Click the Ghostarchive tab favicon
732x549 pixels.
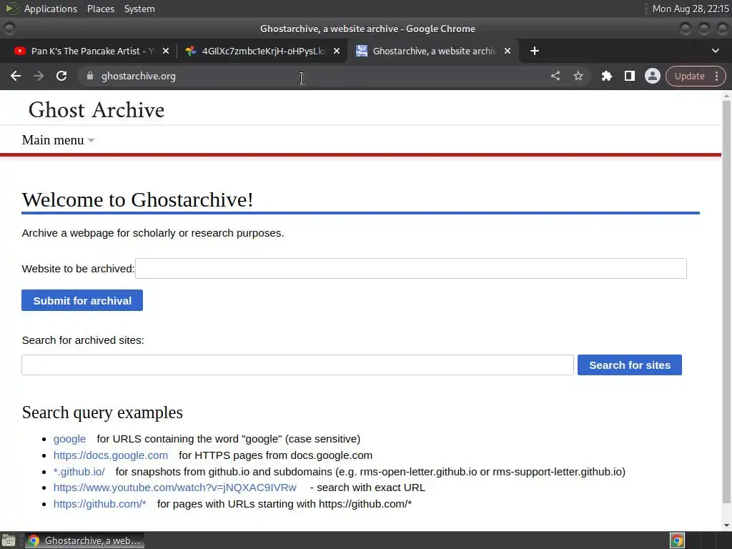coord(361,51)
